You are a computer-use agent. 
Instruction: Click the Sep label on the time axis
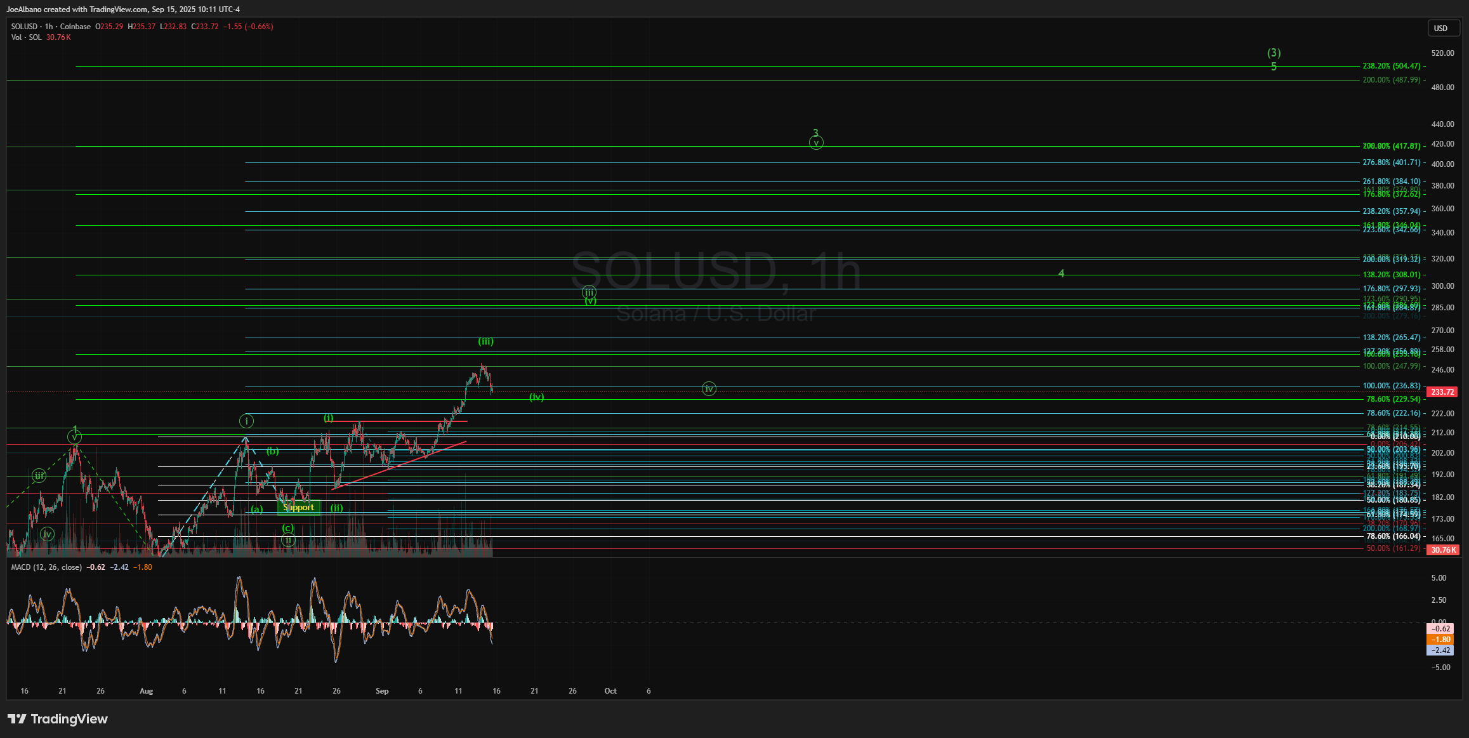pyautogui.click(x=382, y=691)
